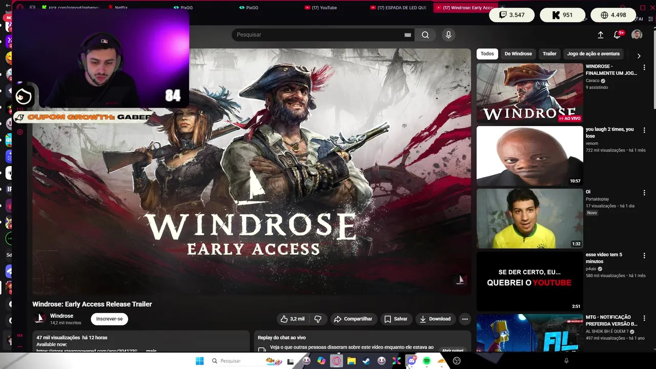Open the 'QUEBREI O YOUTUBE' thumbnail
The image size is (656, 369).
(x=529, y=281)
